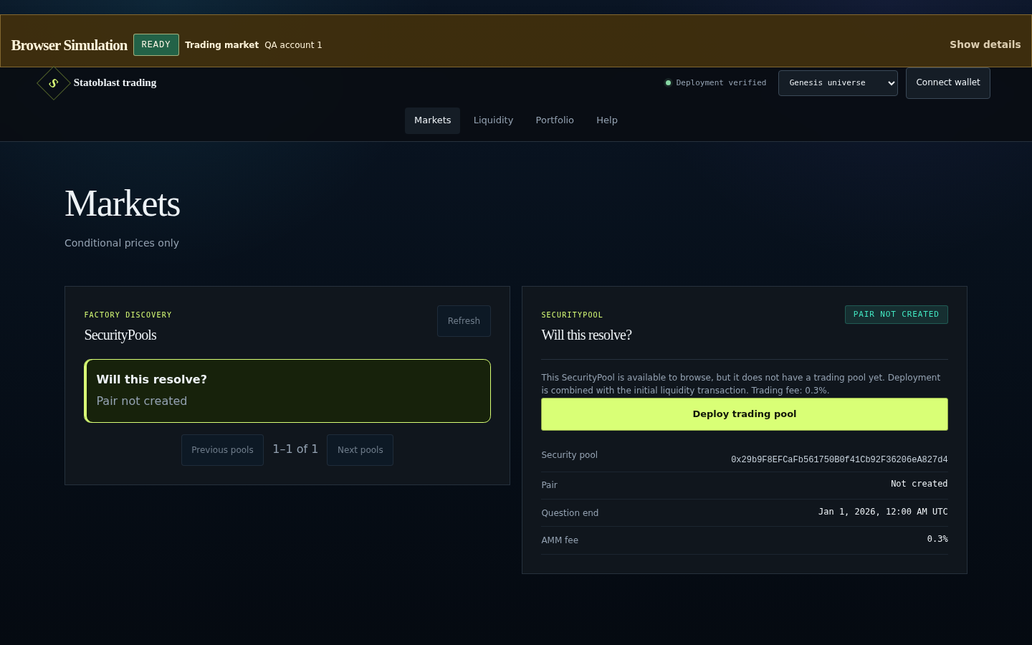Screen dimensions: 1032x645
Task: Click the 'Jan 1, 2026, 12:00 AM UTC' value
Action: tap(883, 512)
